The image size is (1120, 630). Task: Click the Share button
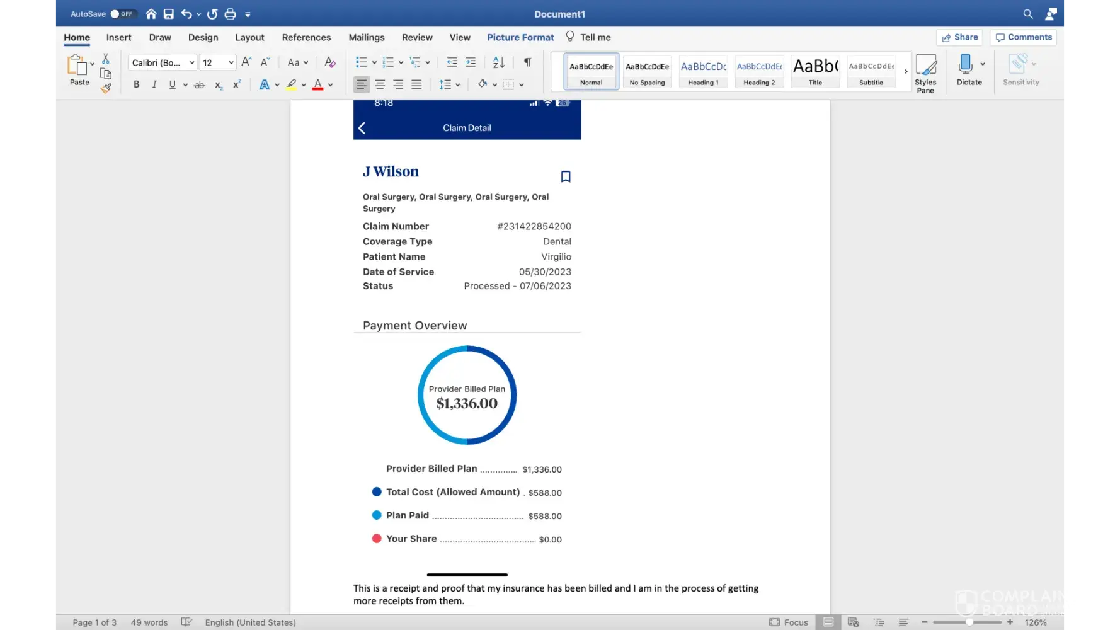(x=959, y=37)
